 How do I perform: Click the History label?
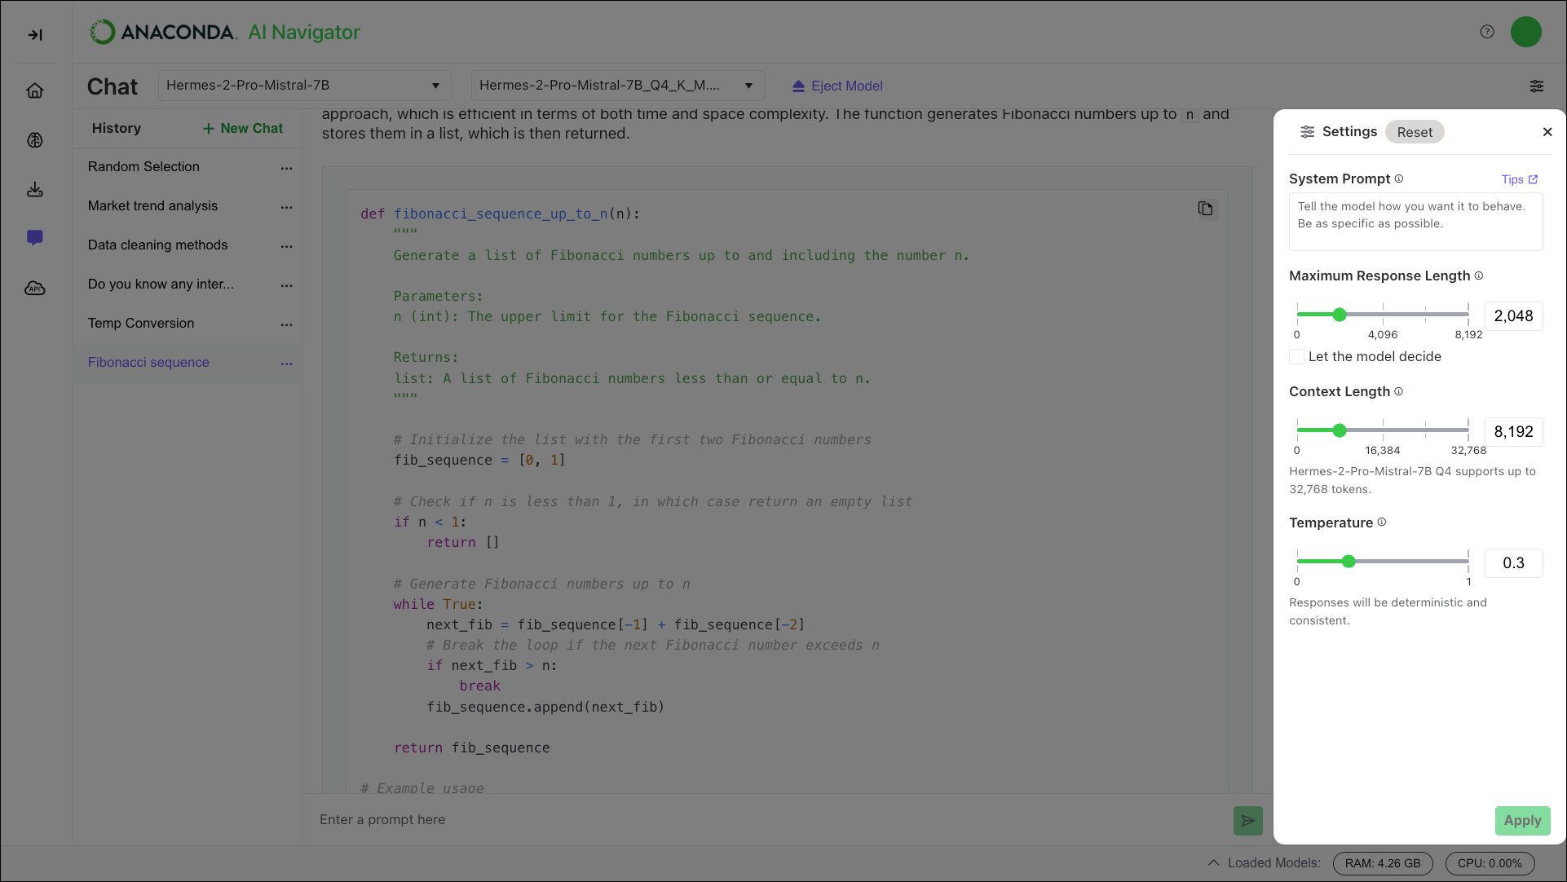(x=117, y=128)
